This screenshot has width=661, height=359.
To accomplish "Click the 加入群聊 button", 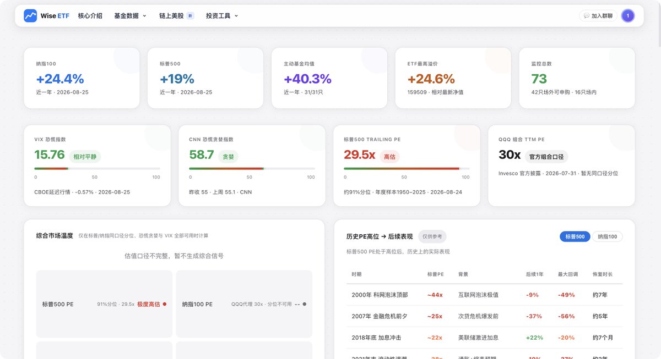I will 598,16.
